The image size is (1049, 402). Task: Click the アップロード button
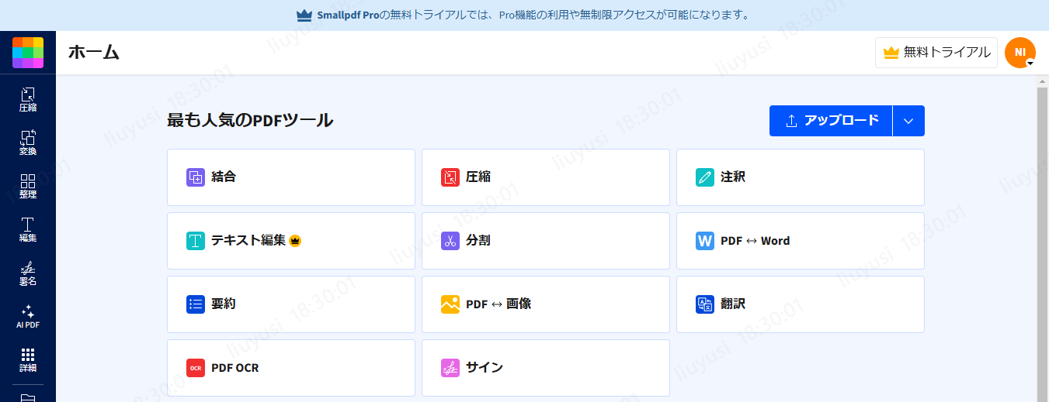pyautogui.click(x=831, y=121)
